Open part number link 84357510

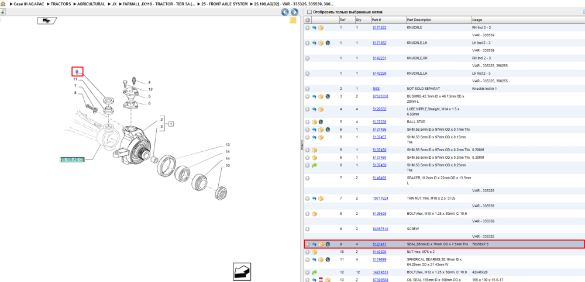(x=381, y=229)
